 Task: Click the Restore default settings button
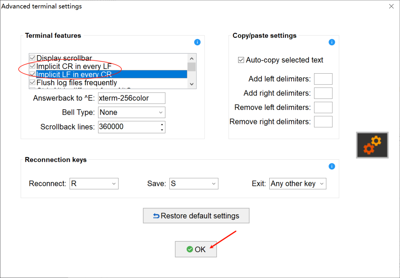196,215
